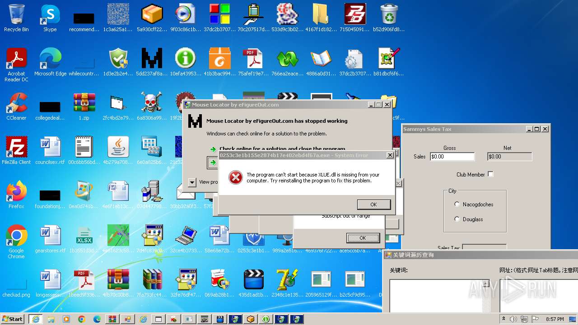Toggle the Club Member checkbox

[x=490, y=174]
